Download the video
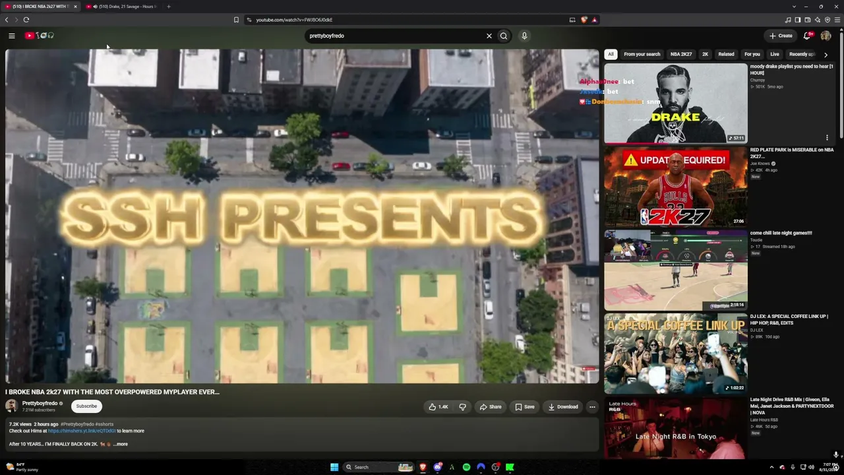 pyautogui.click(x=563, y=407)
